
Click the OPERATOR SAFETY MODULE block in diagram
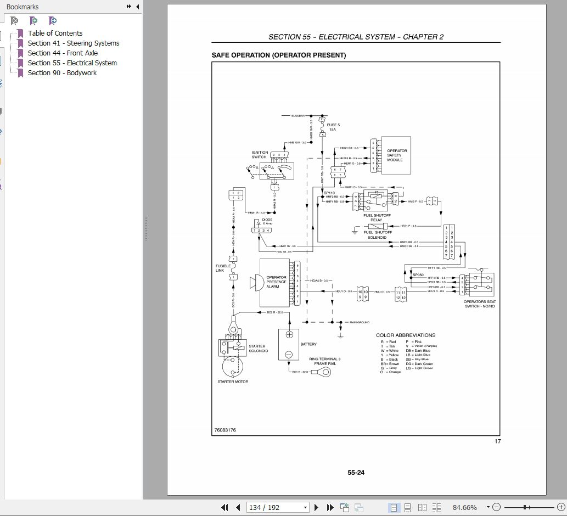(x=396, y=155)
